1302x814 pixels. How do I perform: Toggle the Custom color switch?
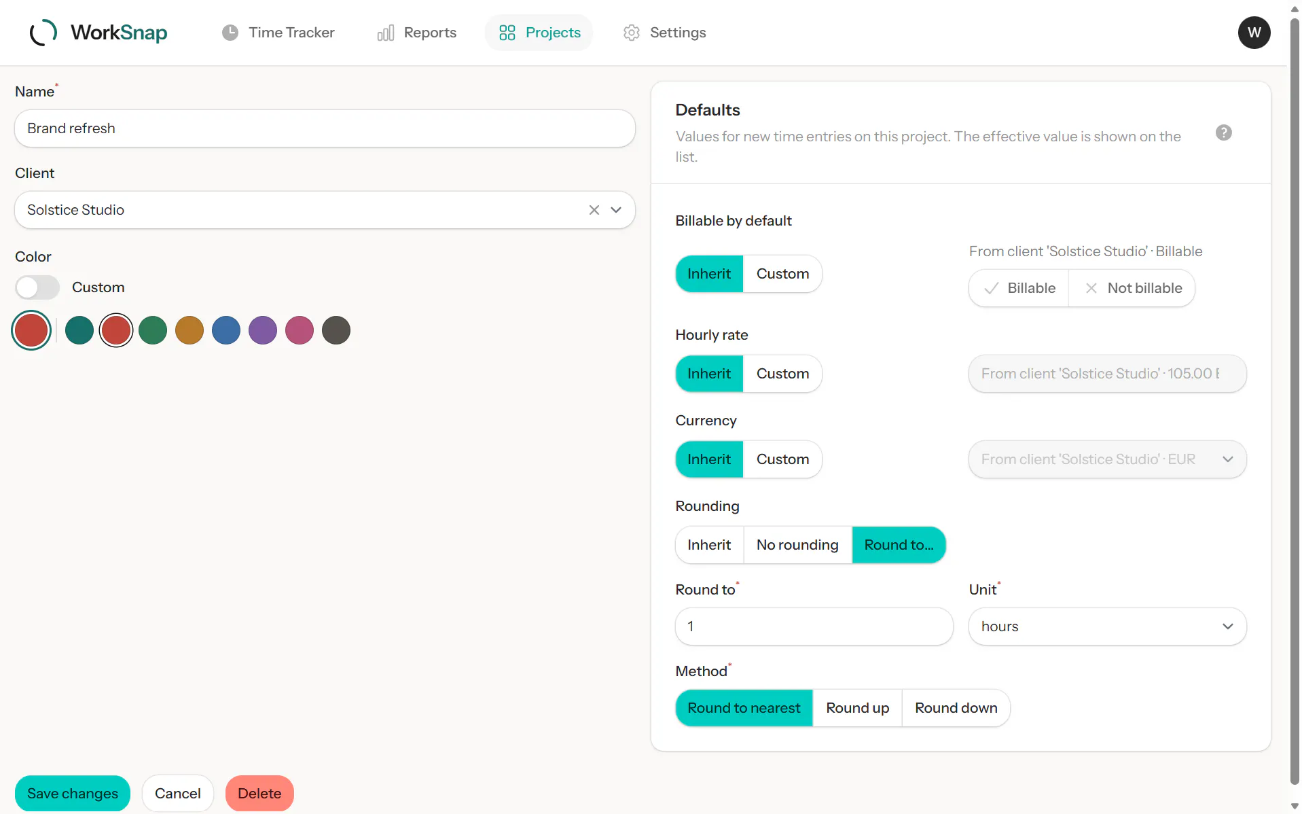[37, 287]
